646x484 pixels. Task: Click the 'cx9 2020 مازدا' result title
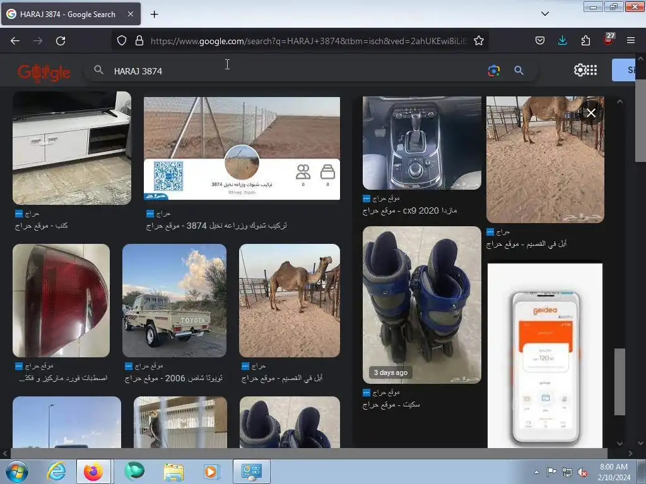pos(409,210)
